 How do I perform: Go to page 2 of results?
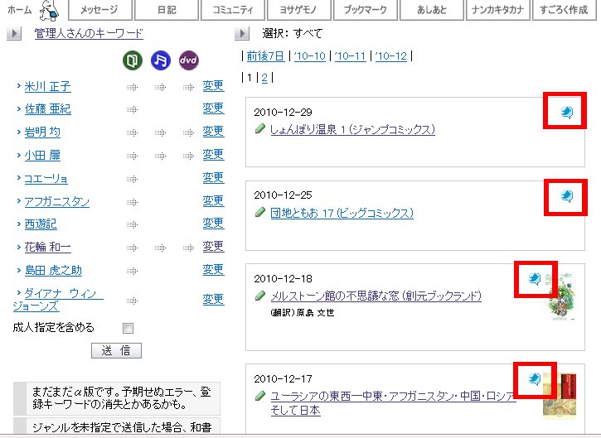pyautogui.click(x=264, y=78)
